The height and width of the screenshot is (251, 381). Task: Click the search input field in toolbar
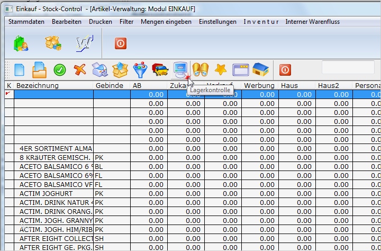348,67
